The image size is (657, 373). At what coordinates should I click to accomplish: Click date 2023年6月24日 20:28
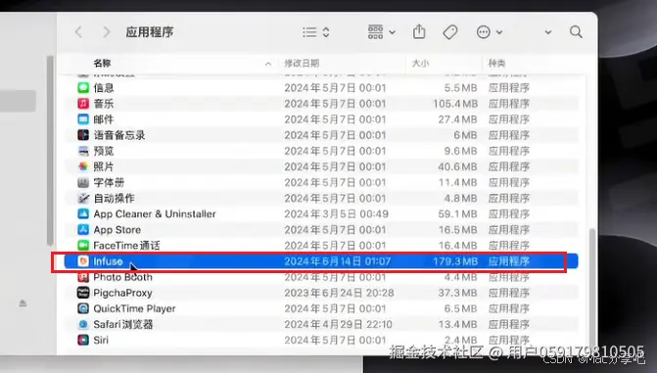click(x=339, y=293)
